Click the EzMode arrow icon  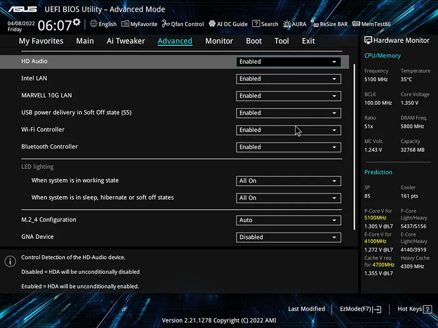[377, 309]
